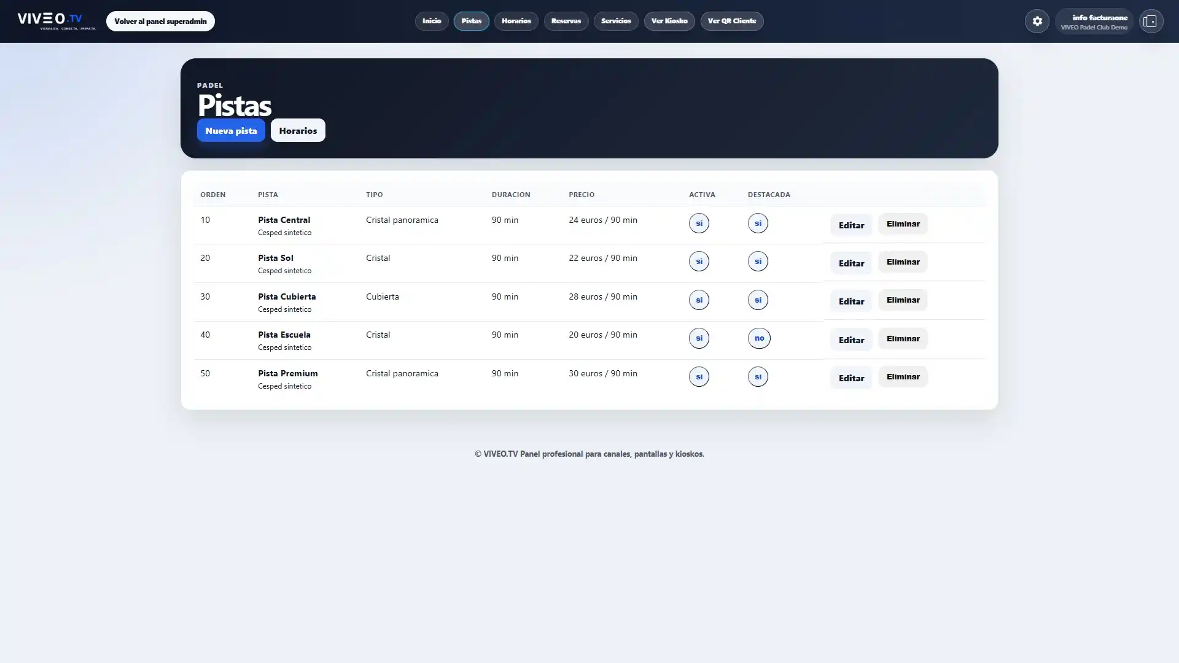Switch to the Reservas tab

tap(566, 21)
